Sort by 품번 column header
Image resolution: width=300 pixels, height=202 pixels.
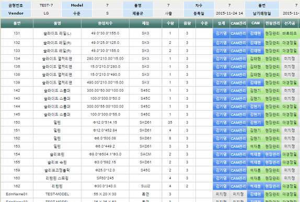coord(17,23)
